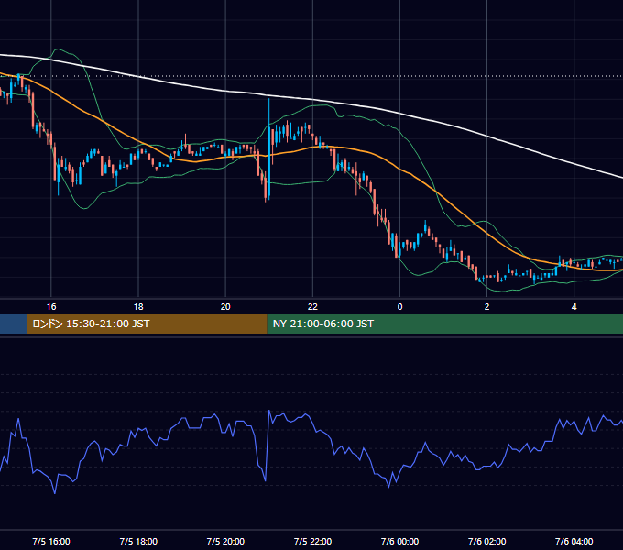Select the NY 21:00-06:00 JST session bar
The image size is (623, 550).
point(445,324)
